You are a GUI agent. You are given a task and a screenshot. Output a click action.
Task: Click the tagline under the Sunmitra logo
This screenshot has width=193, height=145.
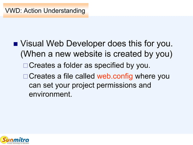[18, 143]
